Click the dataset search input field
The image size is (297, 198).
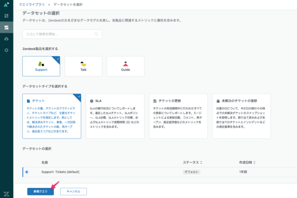point(62,34)
